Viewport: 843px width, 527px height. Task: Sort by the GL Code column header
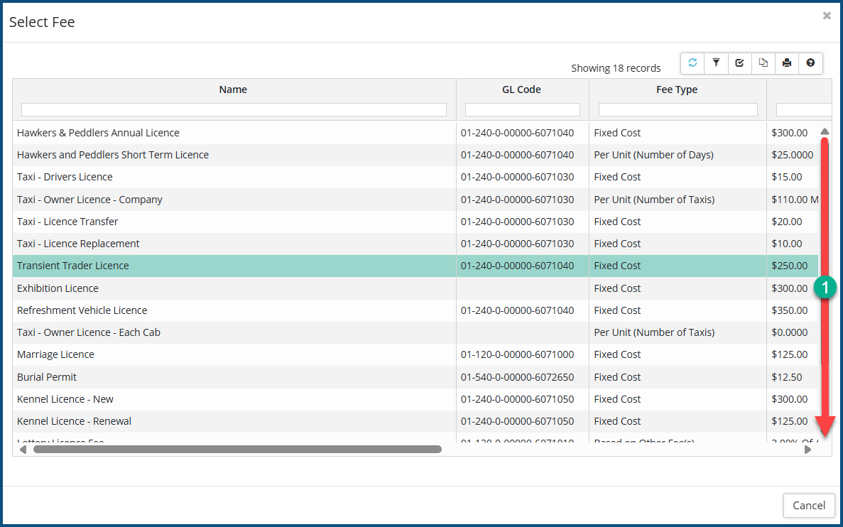(521, 89)
